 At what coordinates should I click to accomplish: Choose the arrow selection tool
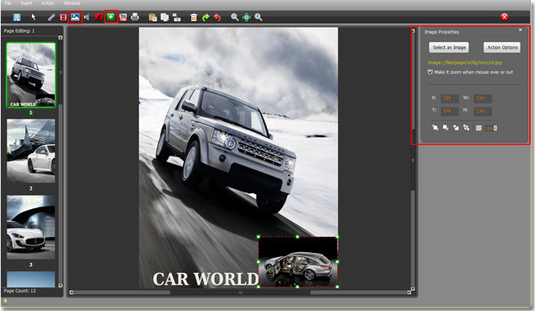[34, 17]
